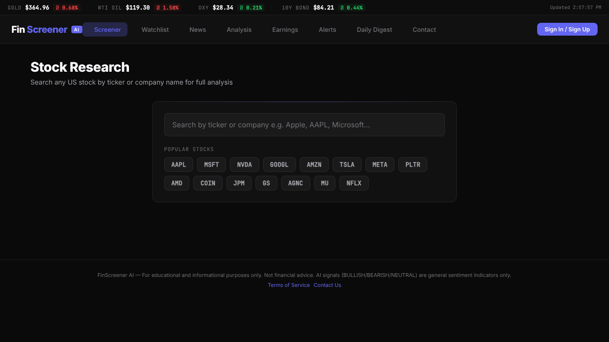Screen dimensions: 609x342
Task: Go to the Alerts page
Action: click(x=327, y=29)
